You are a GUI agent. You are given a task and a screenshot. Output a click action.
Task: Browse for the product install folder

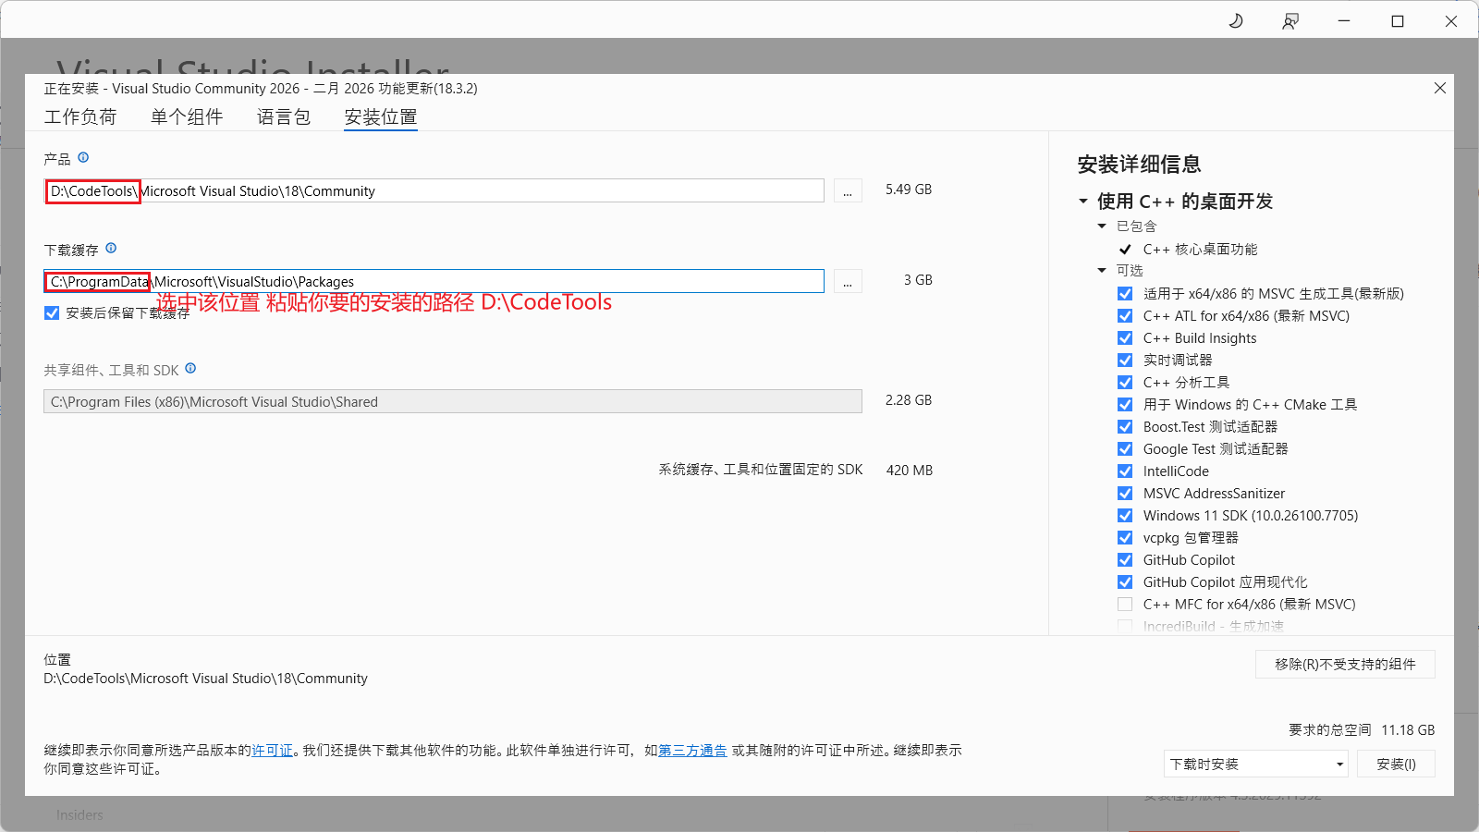point(848,190)
